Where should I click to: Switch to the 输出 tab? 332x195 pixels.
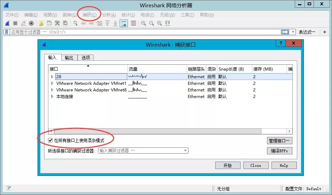tap(69, 58)
